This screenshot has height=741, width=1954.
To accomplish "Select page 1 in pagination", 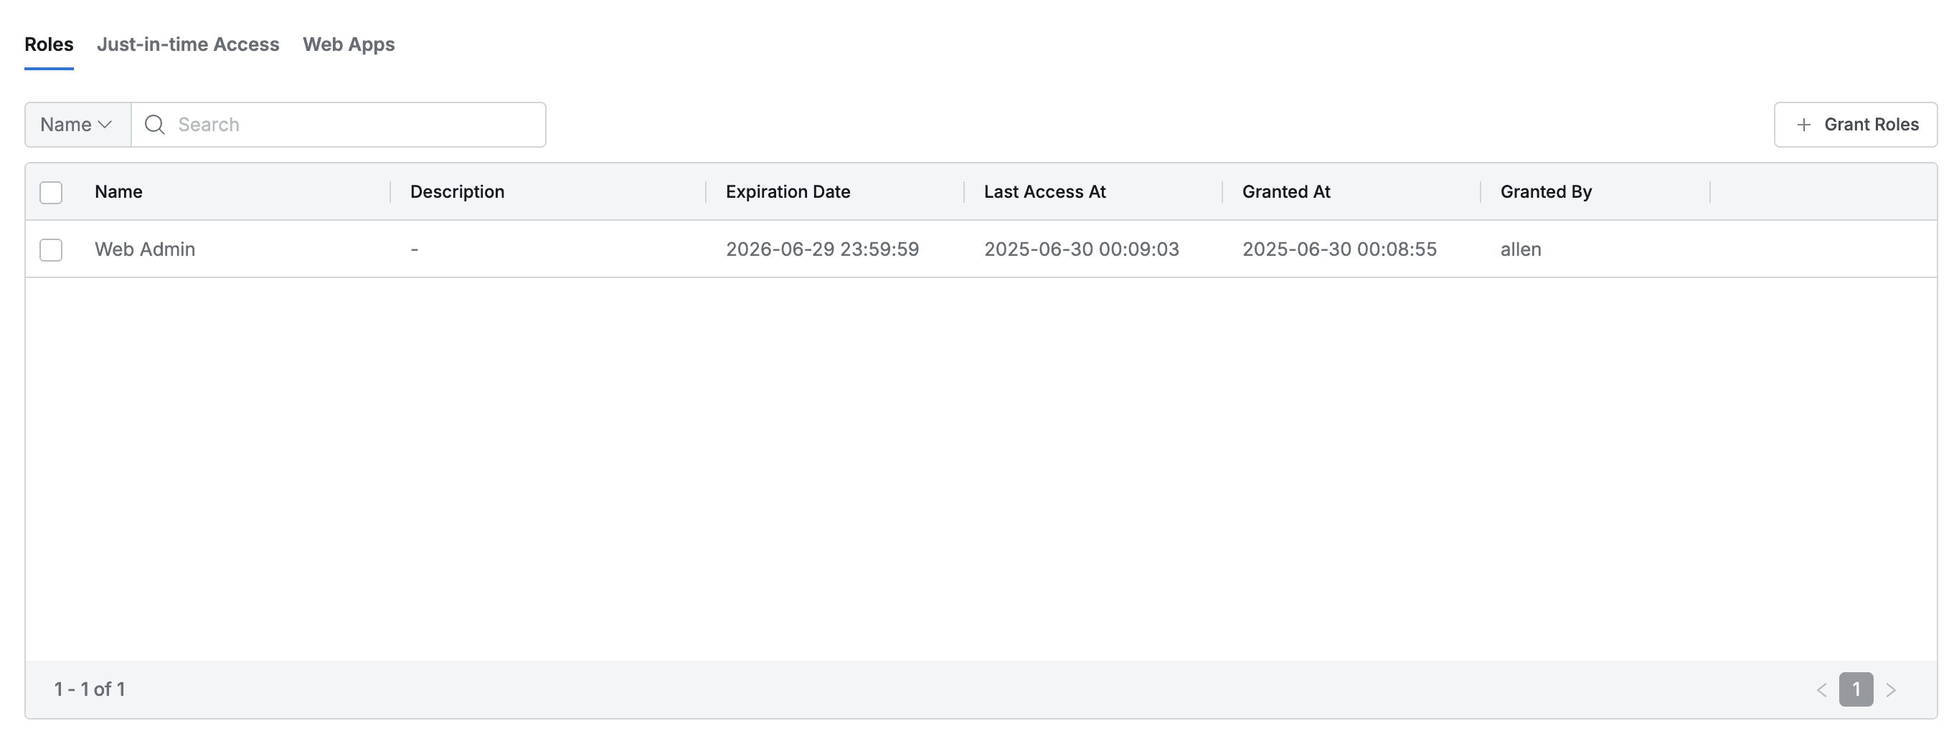I will (x=1856, y=689).
